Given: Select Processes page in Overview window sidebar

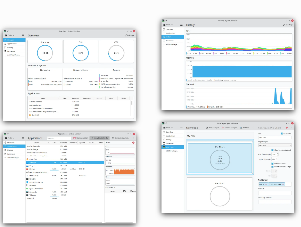Looking at the screenshot, I should point(11,51).
